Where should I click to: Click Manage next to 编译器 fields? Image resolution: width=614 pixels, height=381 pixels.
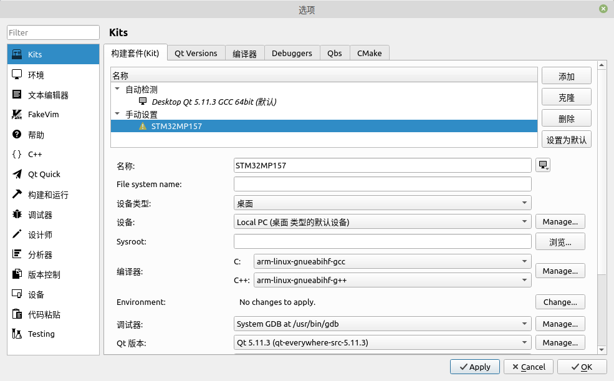[560, 271]
